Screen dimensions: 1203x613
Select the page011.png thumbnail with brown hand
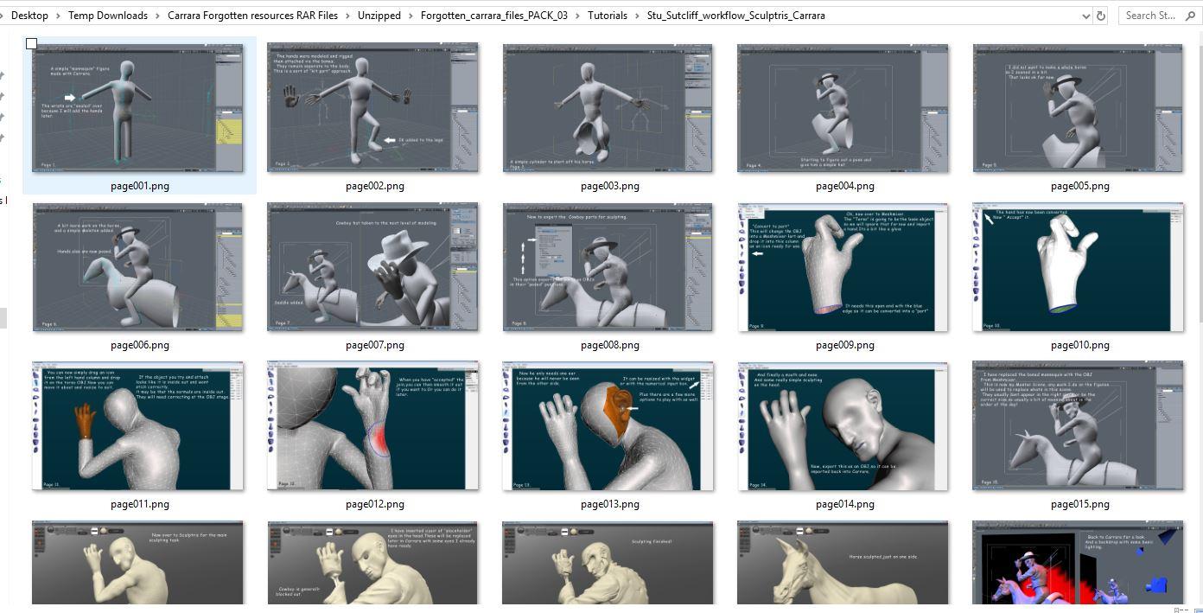[138, 425]
